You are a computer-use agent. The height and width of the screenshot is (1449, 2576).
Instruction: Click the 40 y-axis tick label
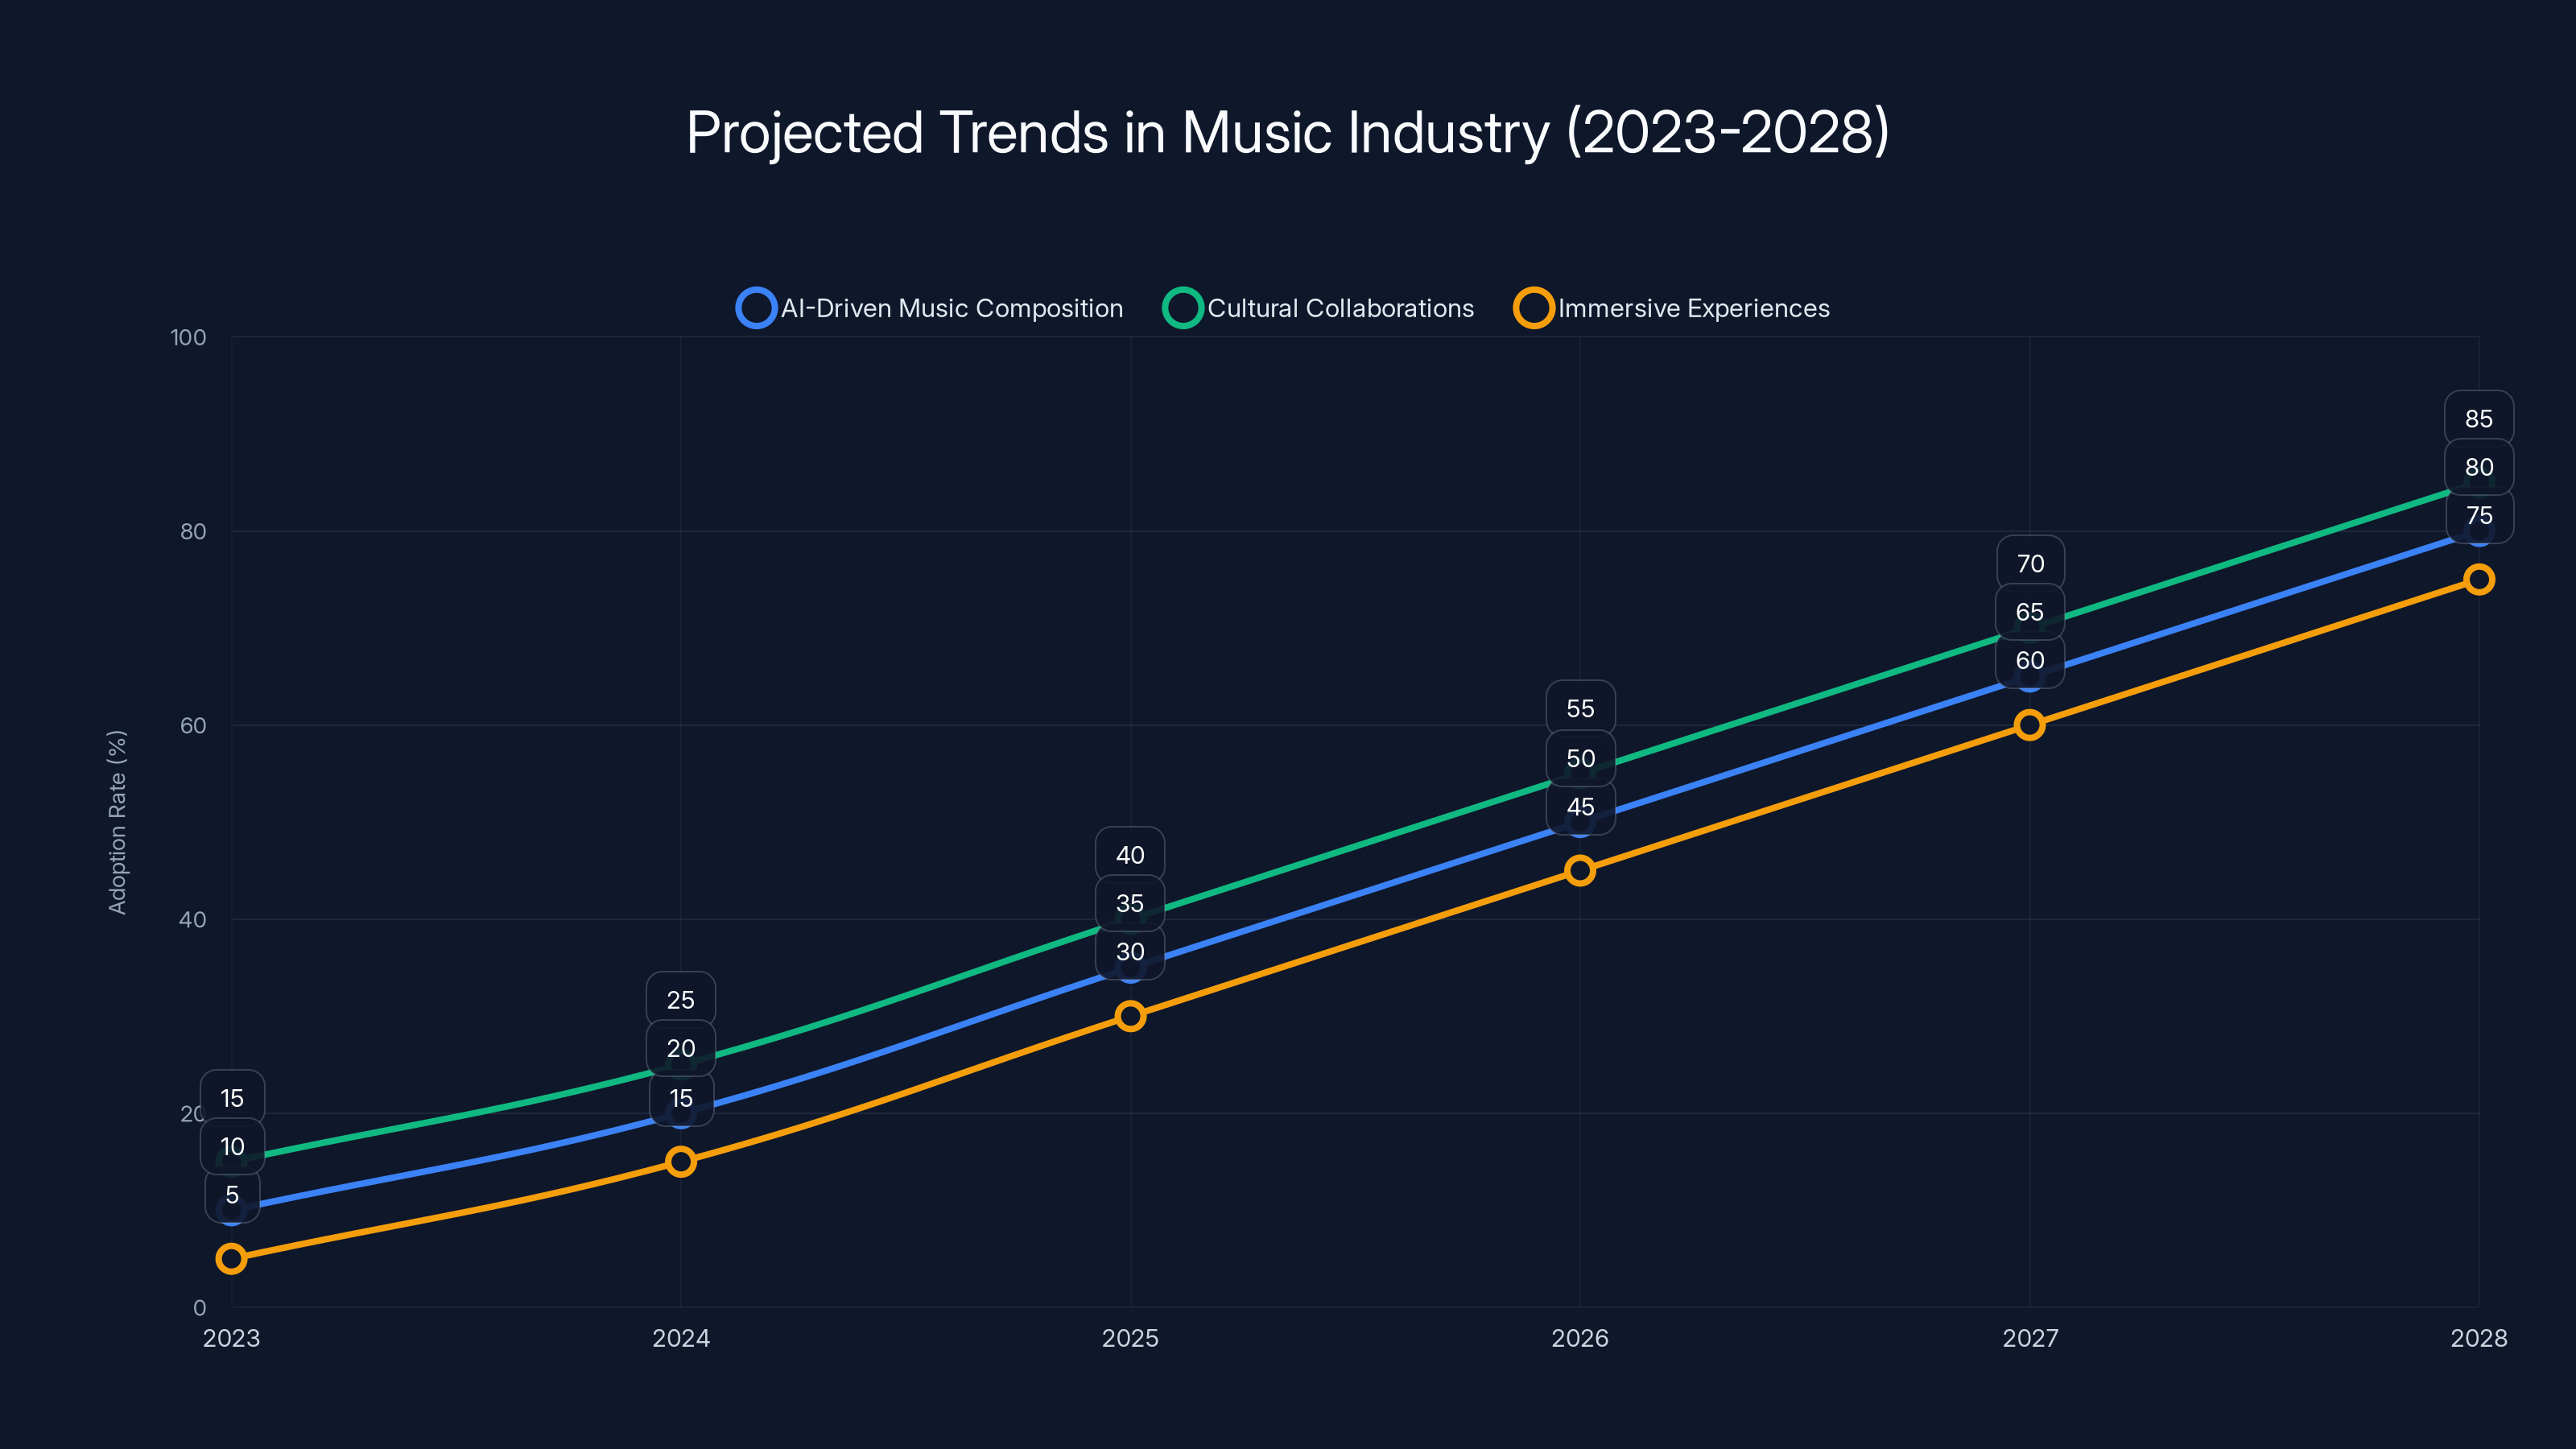coord(193,919)
